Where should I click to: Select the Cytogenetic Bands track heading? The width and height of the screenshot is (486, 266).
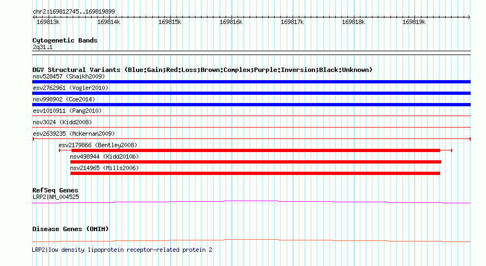click(65, 40)
